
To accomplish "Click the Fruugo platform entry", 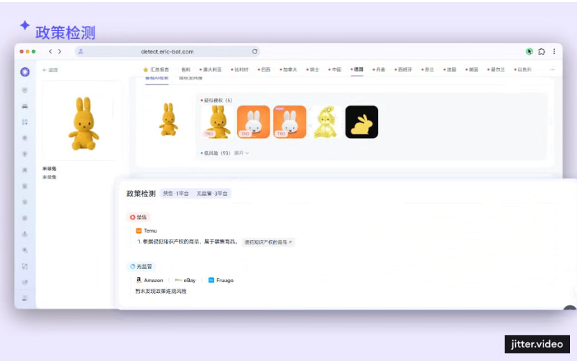I will tap(221, 280).
